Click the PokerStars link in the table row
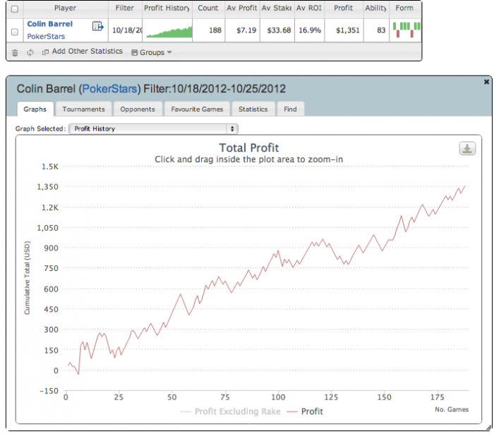 pos(46,37)
